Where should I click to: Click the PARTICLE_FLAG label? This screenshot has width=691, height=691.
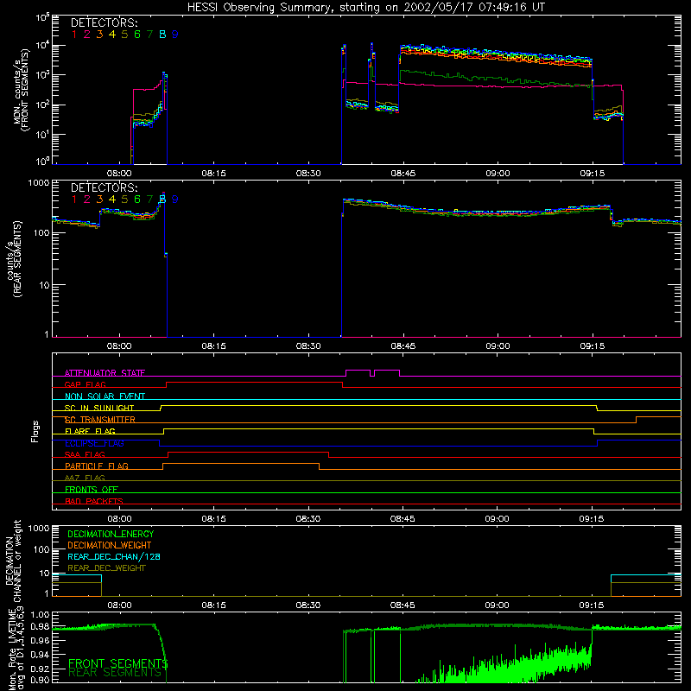(x=97, y=466)
